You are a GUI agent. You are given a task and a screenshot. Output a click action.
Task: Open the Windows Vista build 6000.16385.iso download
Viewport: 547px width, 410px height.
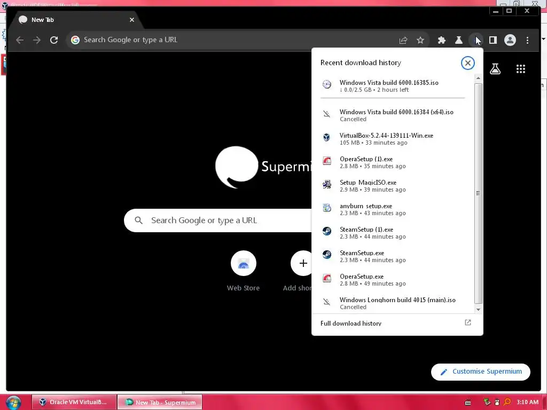click(393, 86)
